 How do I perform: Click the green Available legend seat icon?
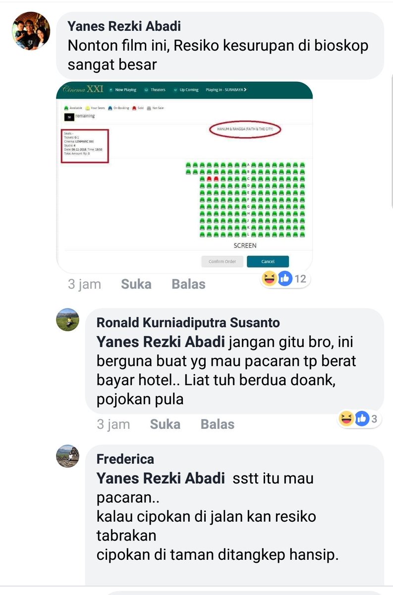point(66,108)
